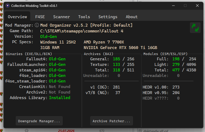
Task: Open the F4SE tab
Action: click(40, 17)
